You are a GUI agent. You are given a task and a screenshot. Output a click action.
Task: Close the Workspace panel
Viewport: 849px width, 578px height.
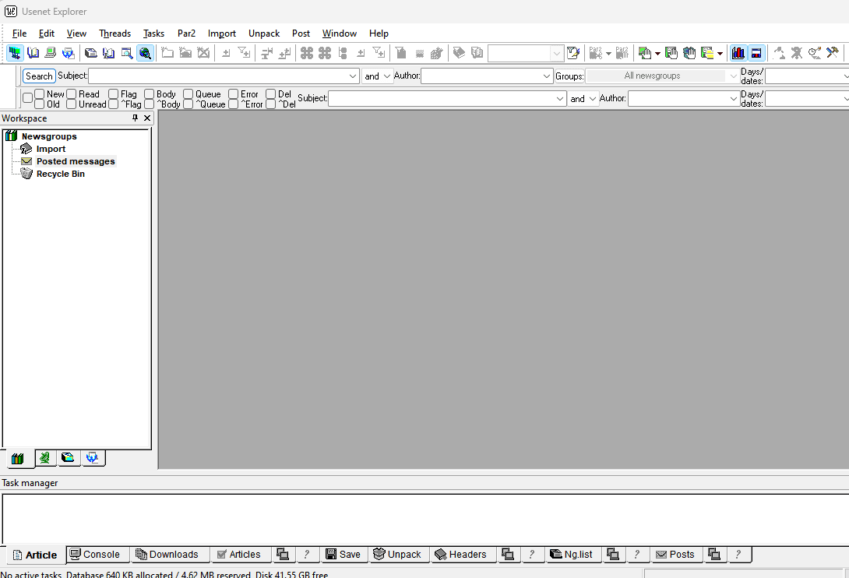click(x=147, y=118)
